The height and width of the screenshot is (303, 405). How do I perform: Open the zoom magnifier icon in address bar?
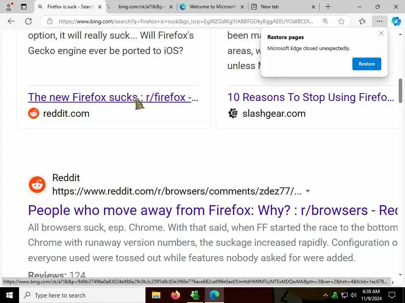point(326,21)
